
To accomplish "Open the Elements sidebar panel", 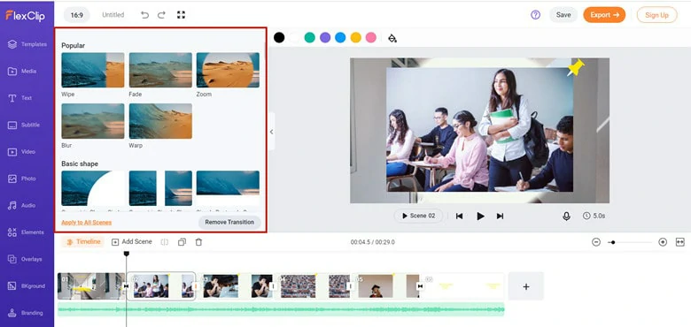I will click(x=27, y=232).
